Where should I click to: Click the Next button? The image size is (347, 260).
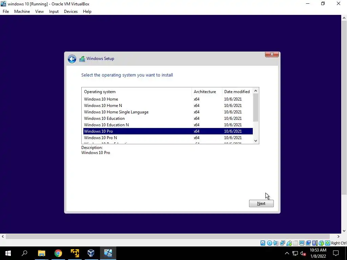point(261,203)
